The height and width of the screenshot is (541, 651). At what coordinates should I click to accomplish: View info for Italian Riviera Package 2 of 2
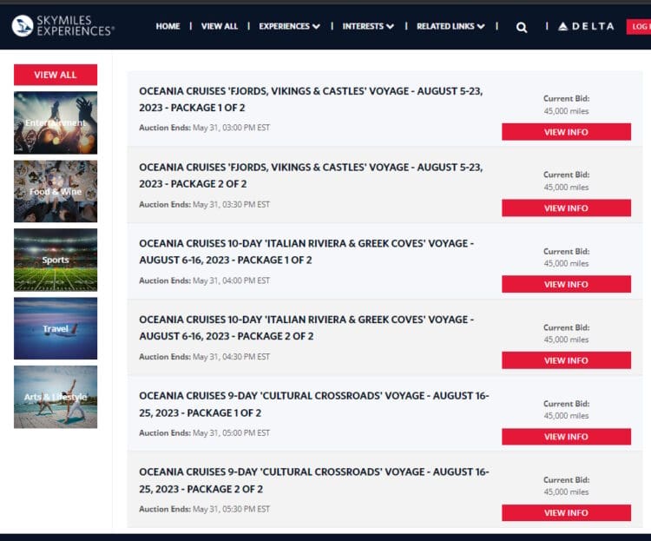566,360
